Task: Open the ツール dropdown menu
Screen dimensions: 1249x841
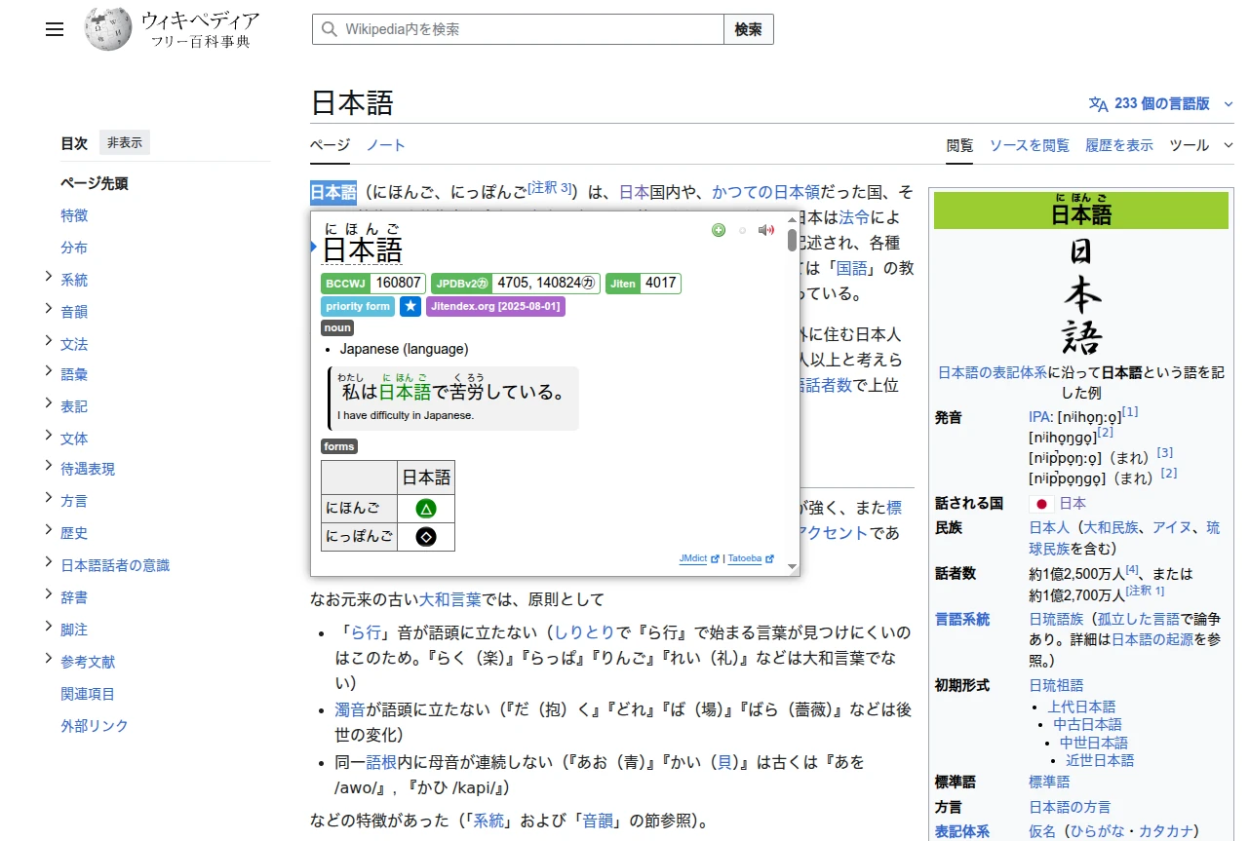Action: pos(1201,145)
